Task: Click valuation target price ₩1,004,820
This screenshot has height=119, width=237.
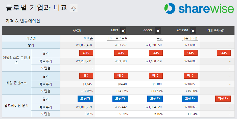Action: 154,107
